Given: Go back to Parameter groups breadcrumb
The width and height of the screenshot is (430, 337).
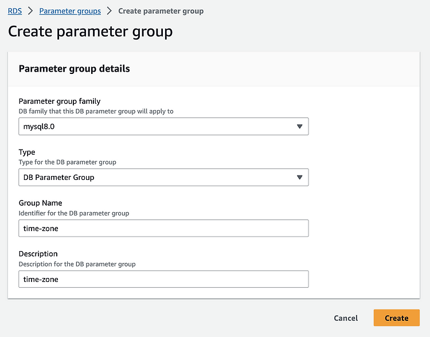Looking at the screenshot, I should pos(70,11).
